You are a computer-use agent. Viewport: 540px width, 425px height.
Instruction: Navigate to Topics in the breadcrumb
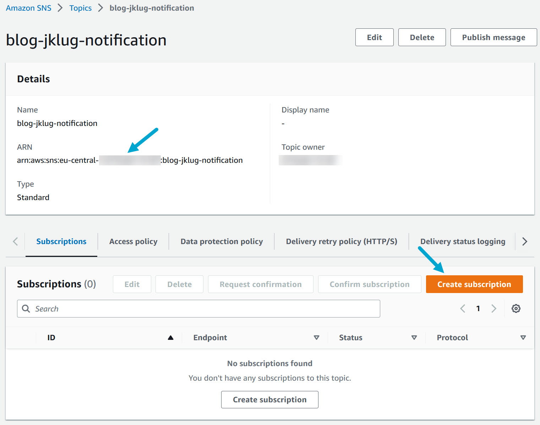click(x=80, y=8)
